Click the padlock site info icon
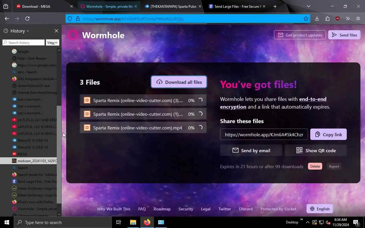 pyautogui.click(x=78, y=19)
